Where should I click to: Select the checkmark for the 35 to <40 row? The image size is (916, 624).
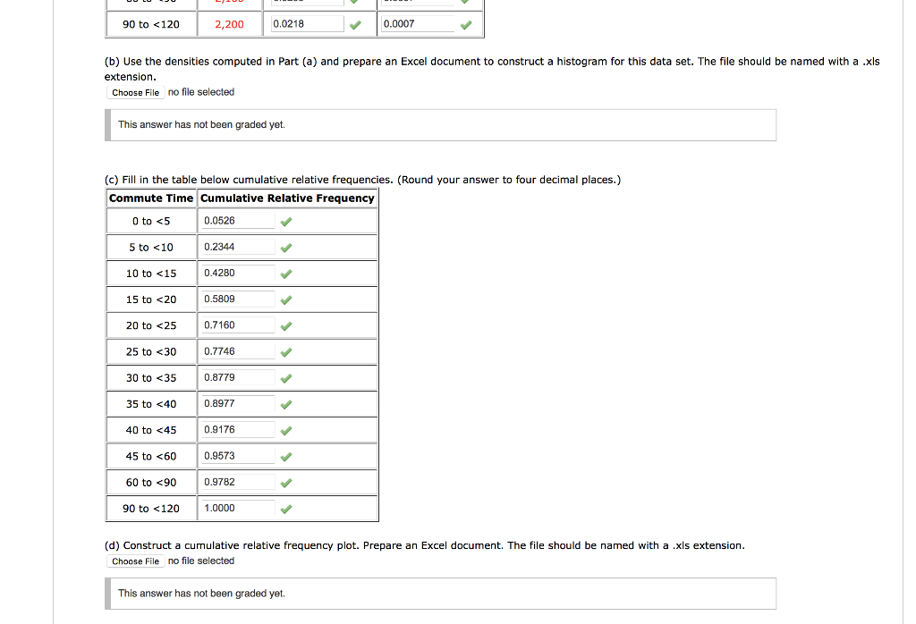pos(285,404)
